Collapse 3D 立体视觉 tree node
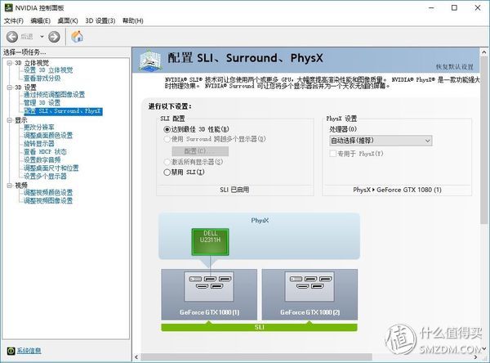 [x=9, y=63]
